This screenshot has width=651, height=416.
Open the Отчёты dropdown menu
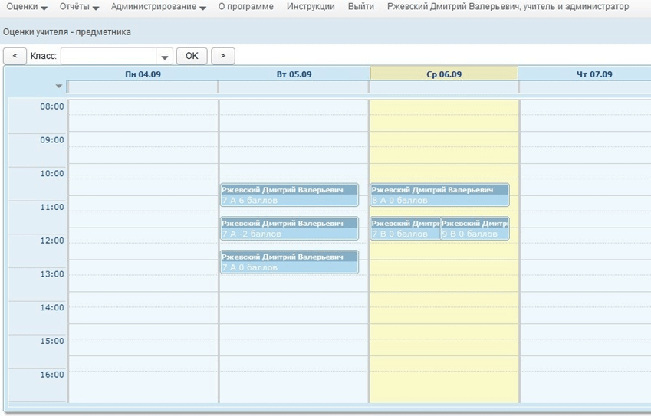(79, 7)
